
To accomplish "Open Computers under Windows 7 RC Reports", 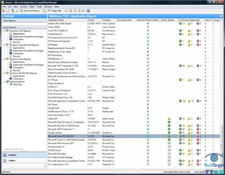I will coord(18,39).
